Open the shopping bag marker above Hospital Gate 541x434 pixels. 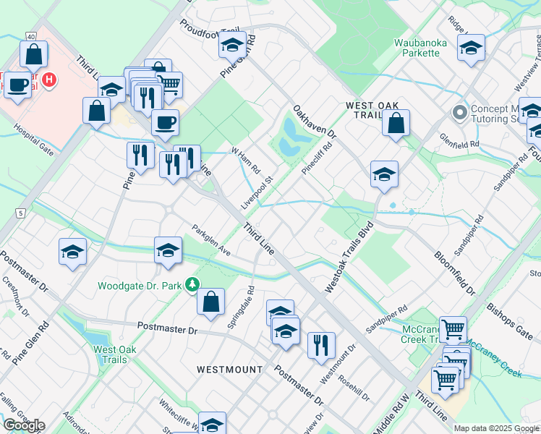pos(96,113)
